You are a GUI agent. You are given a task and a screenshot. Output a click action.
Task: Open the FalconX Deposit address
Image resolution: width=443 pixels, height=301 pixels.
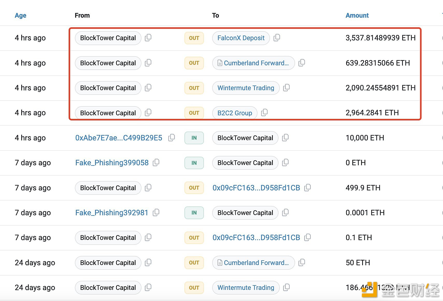point(241,38)
